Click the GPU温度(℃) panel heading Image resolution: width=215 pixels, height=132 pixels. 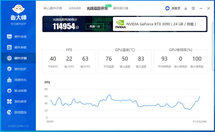[125, 50]
